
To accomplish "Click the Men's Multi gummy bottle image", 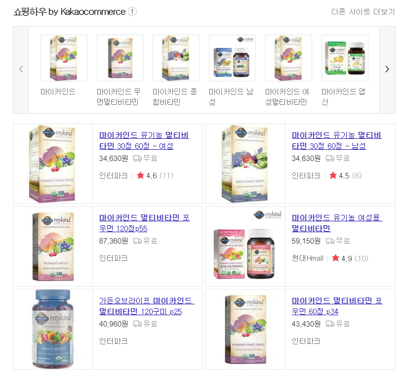I will click(53, 330).
